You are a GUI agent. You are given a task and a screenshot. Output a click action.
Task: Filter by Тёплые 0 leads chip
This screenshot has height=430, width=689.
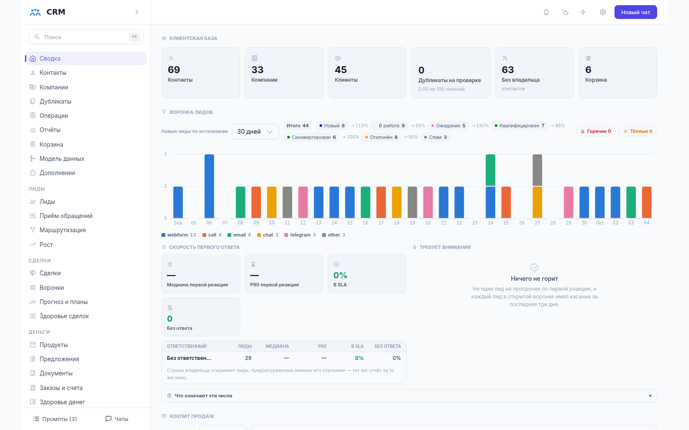click(x=638, y=131)
